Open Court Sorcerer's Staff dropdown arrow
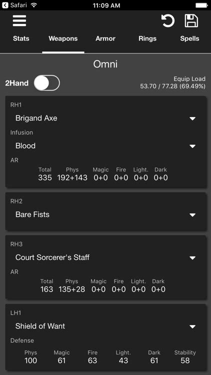 192,257
